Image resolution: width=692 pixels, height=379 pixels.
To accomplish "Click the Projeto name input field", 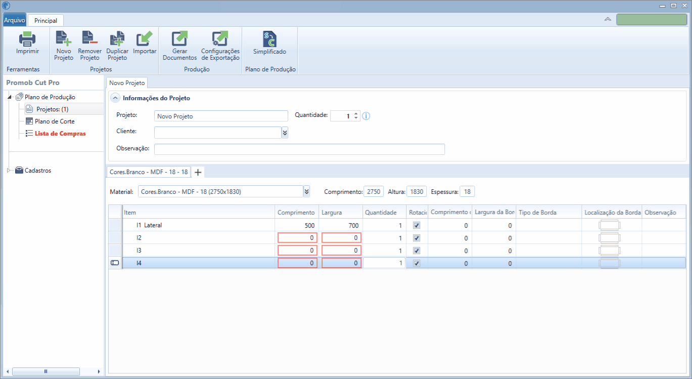I will [221, 116].
